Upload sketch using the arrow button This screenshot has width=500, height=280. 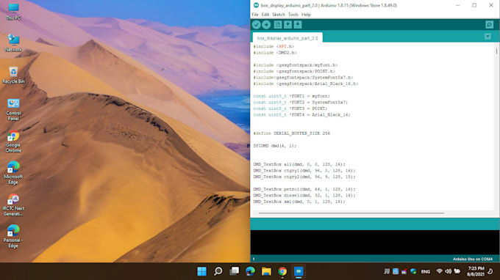point(266,25)
